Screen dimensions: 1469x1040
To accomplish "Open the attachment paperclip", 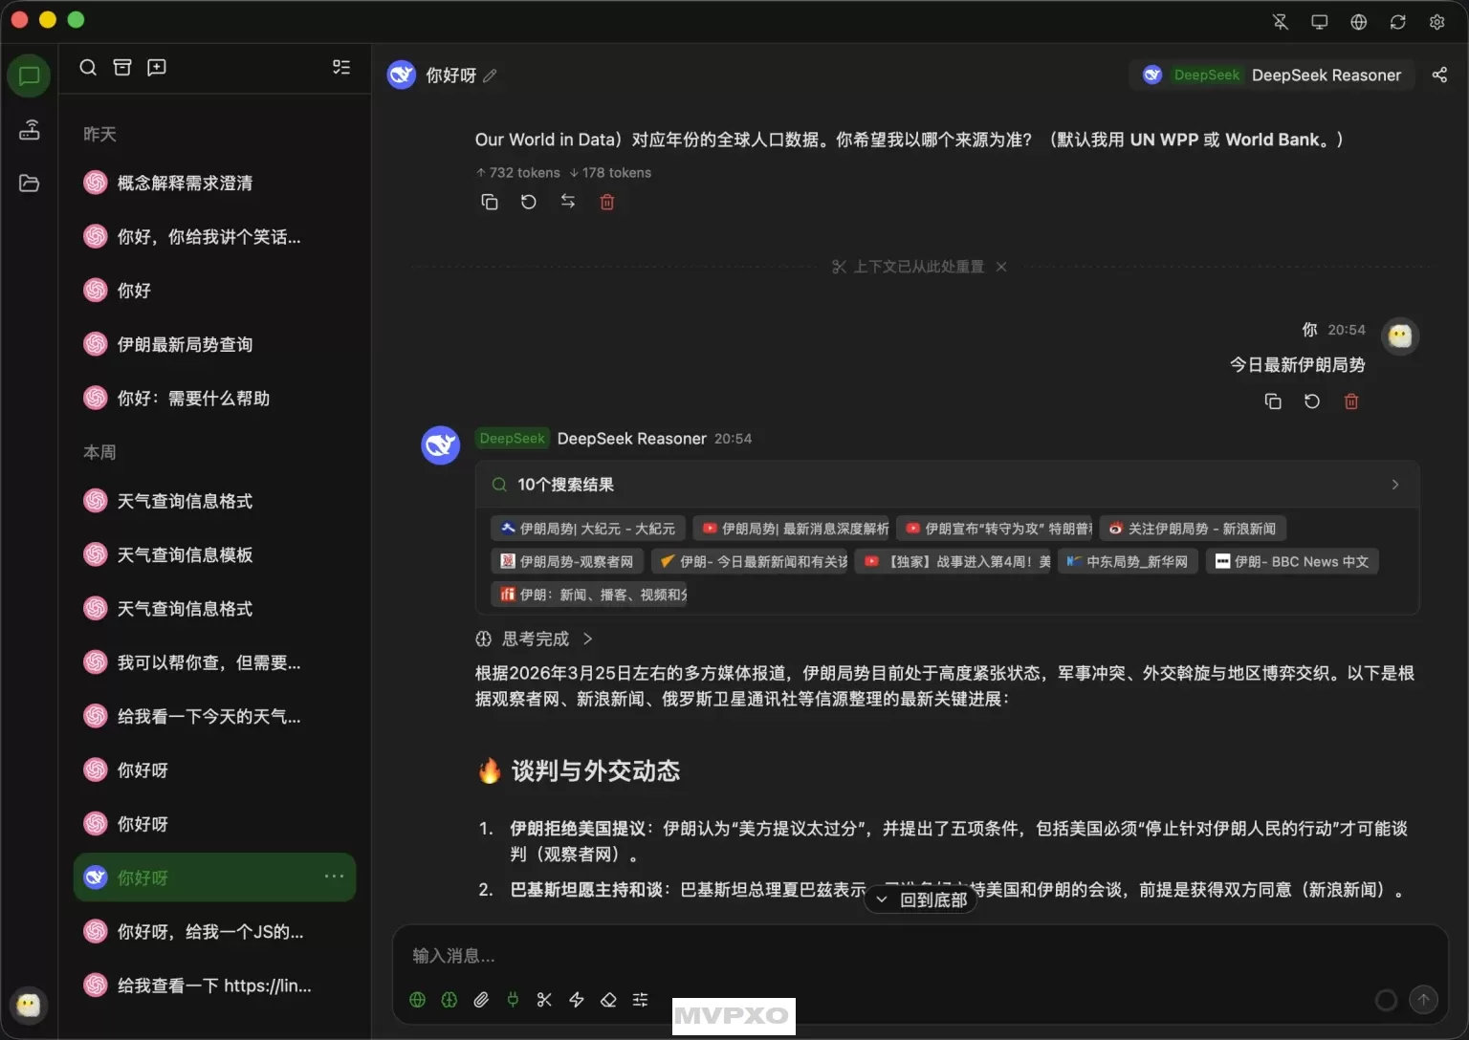I will click(x=481, y=999).
